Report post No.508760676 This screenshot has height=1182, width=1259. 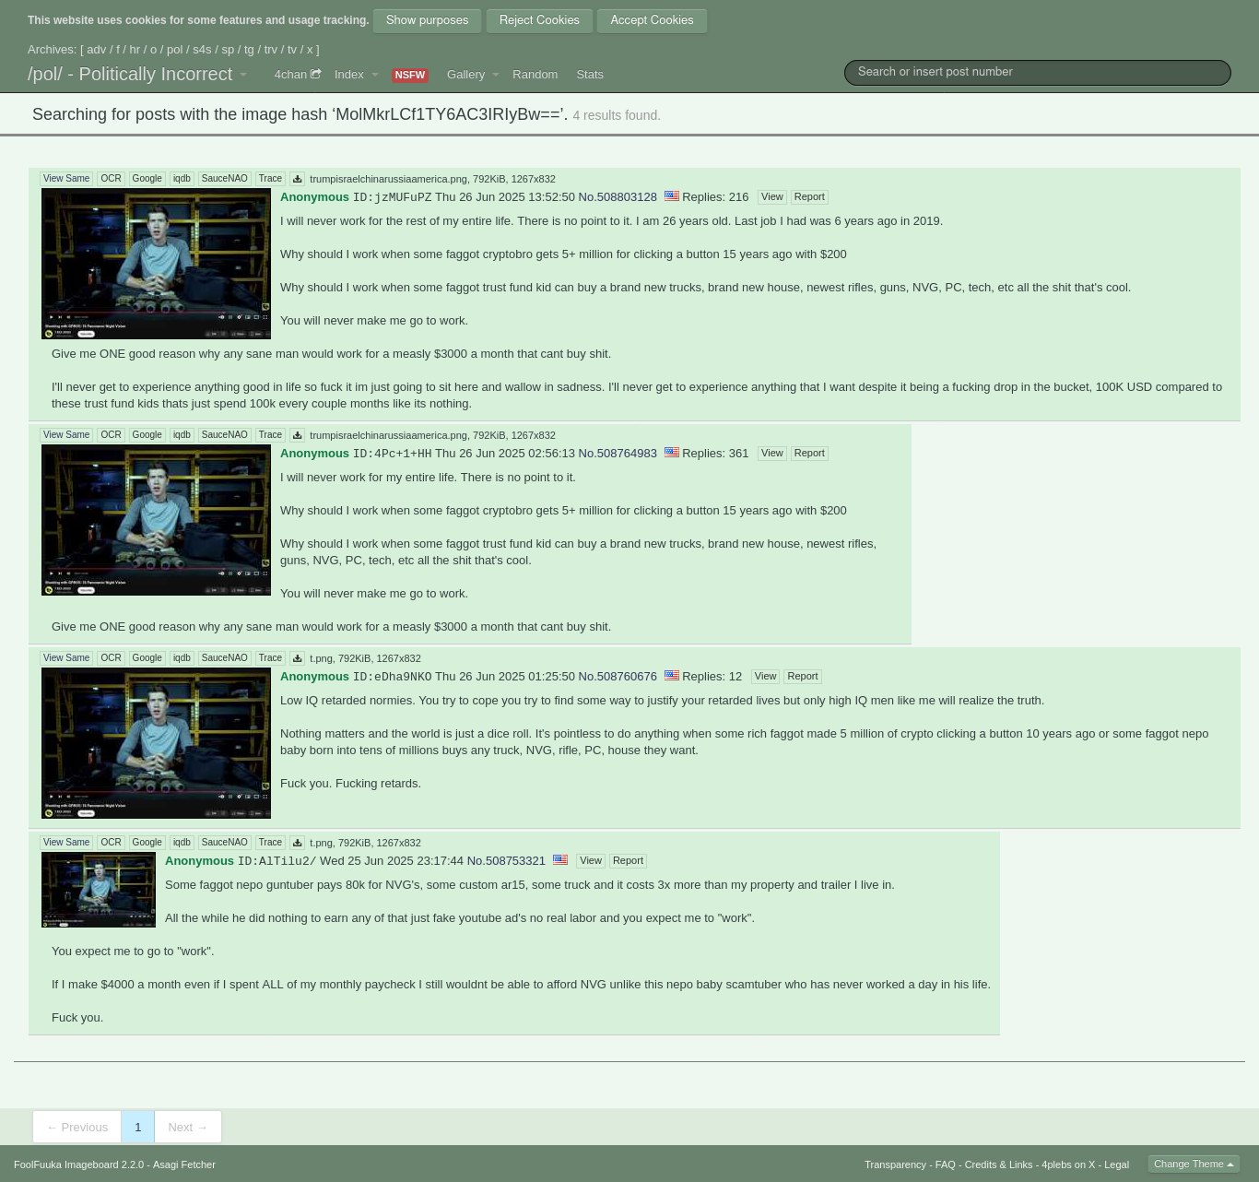[803, 677]
